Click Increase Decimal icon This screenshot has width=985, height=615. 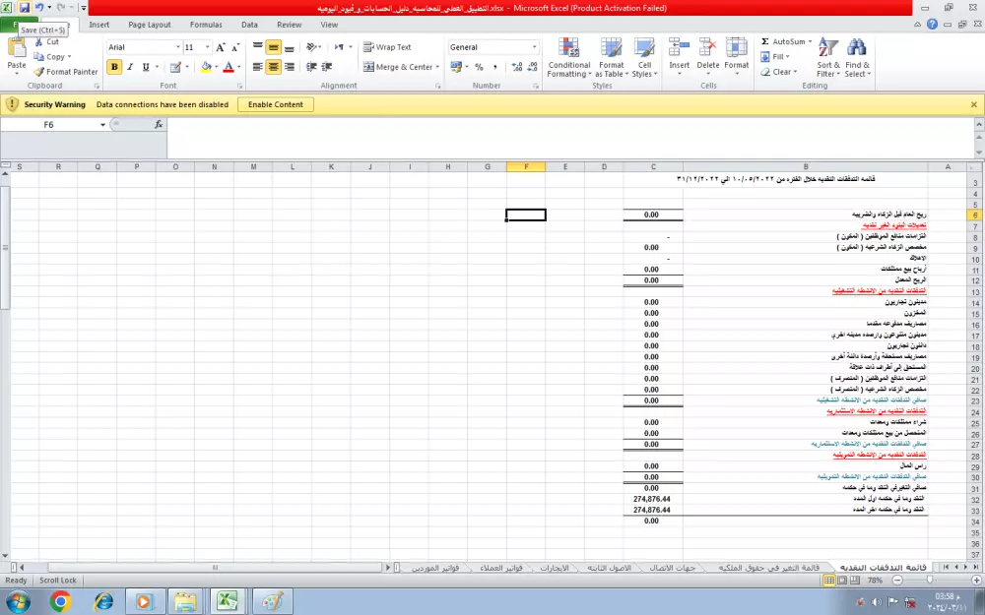click(x=517, y=67)
